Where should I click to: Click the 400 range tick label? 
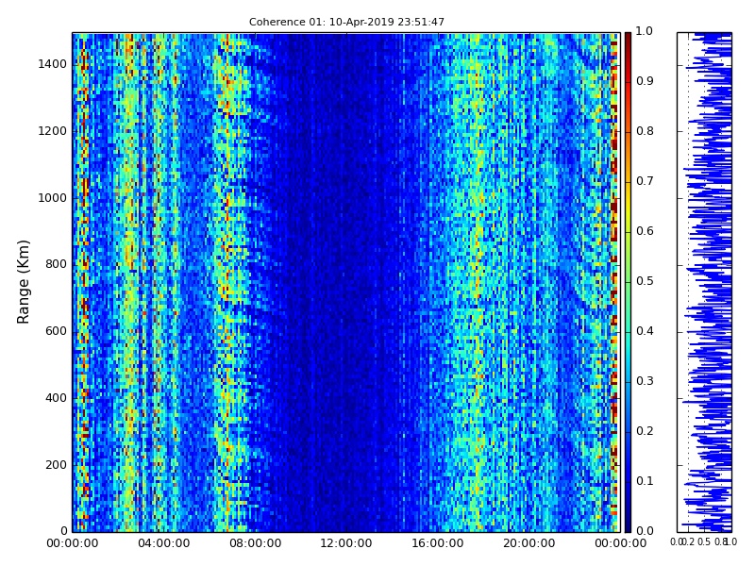click(57, 398)
